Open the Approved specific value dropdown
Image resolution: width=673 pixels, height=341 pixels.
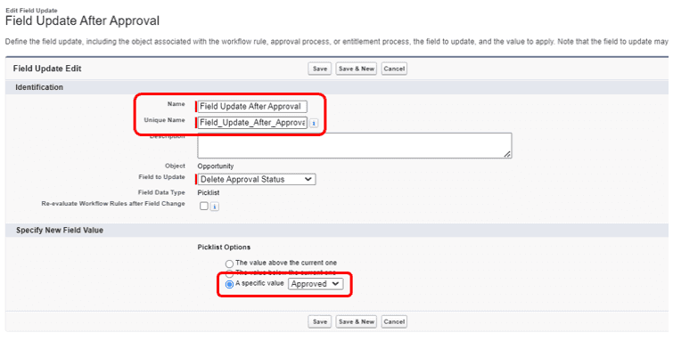click(316, 284)
